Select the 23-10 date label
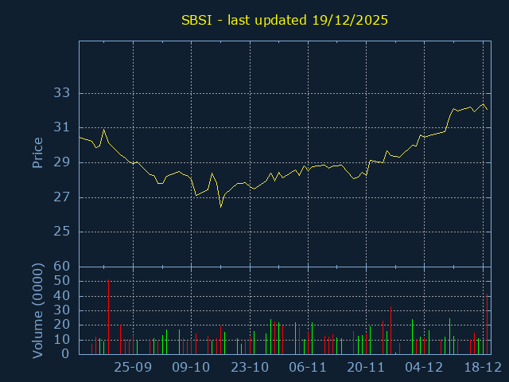The height and width of the screenshot is (382, 509). (250, 367)
